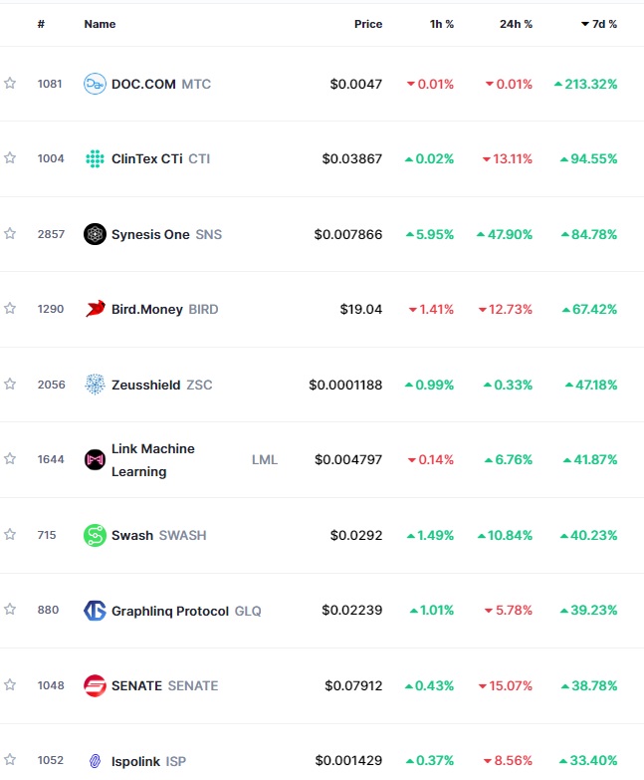Sort table by 24h % header
Screen dimensions: 644x780
[516, 24]
